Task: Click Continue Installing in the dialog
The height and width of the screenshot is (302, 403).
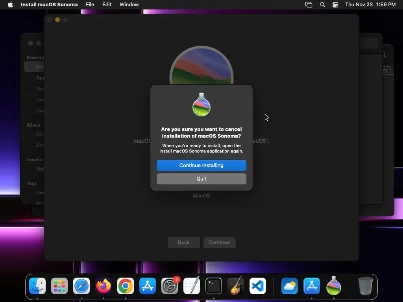Action: (x=201, y=166)
